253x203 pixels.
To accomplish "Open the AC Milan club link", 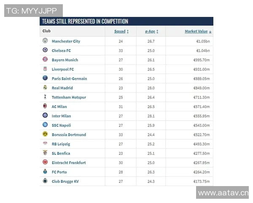I will pyautogui.click(x=59, y=107).
